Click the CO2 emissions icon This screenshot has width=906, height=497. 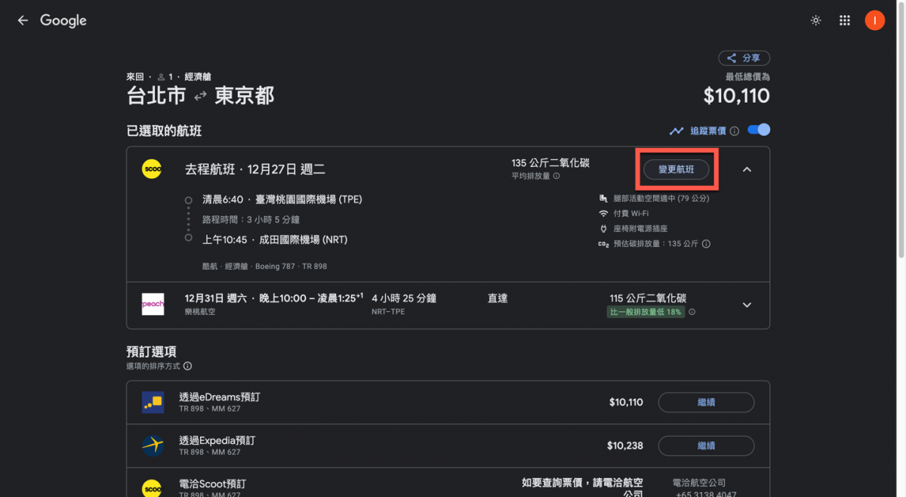coord(603,244)
